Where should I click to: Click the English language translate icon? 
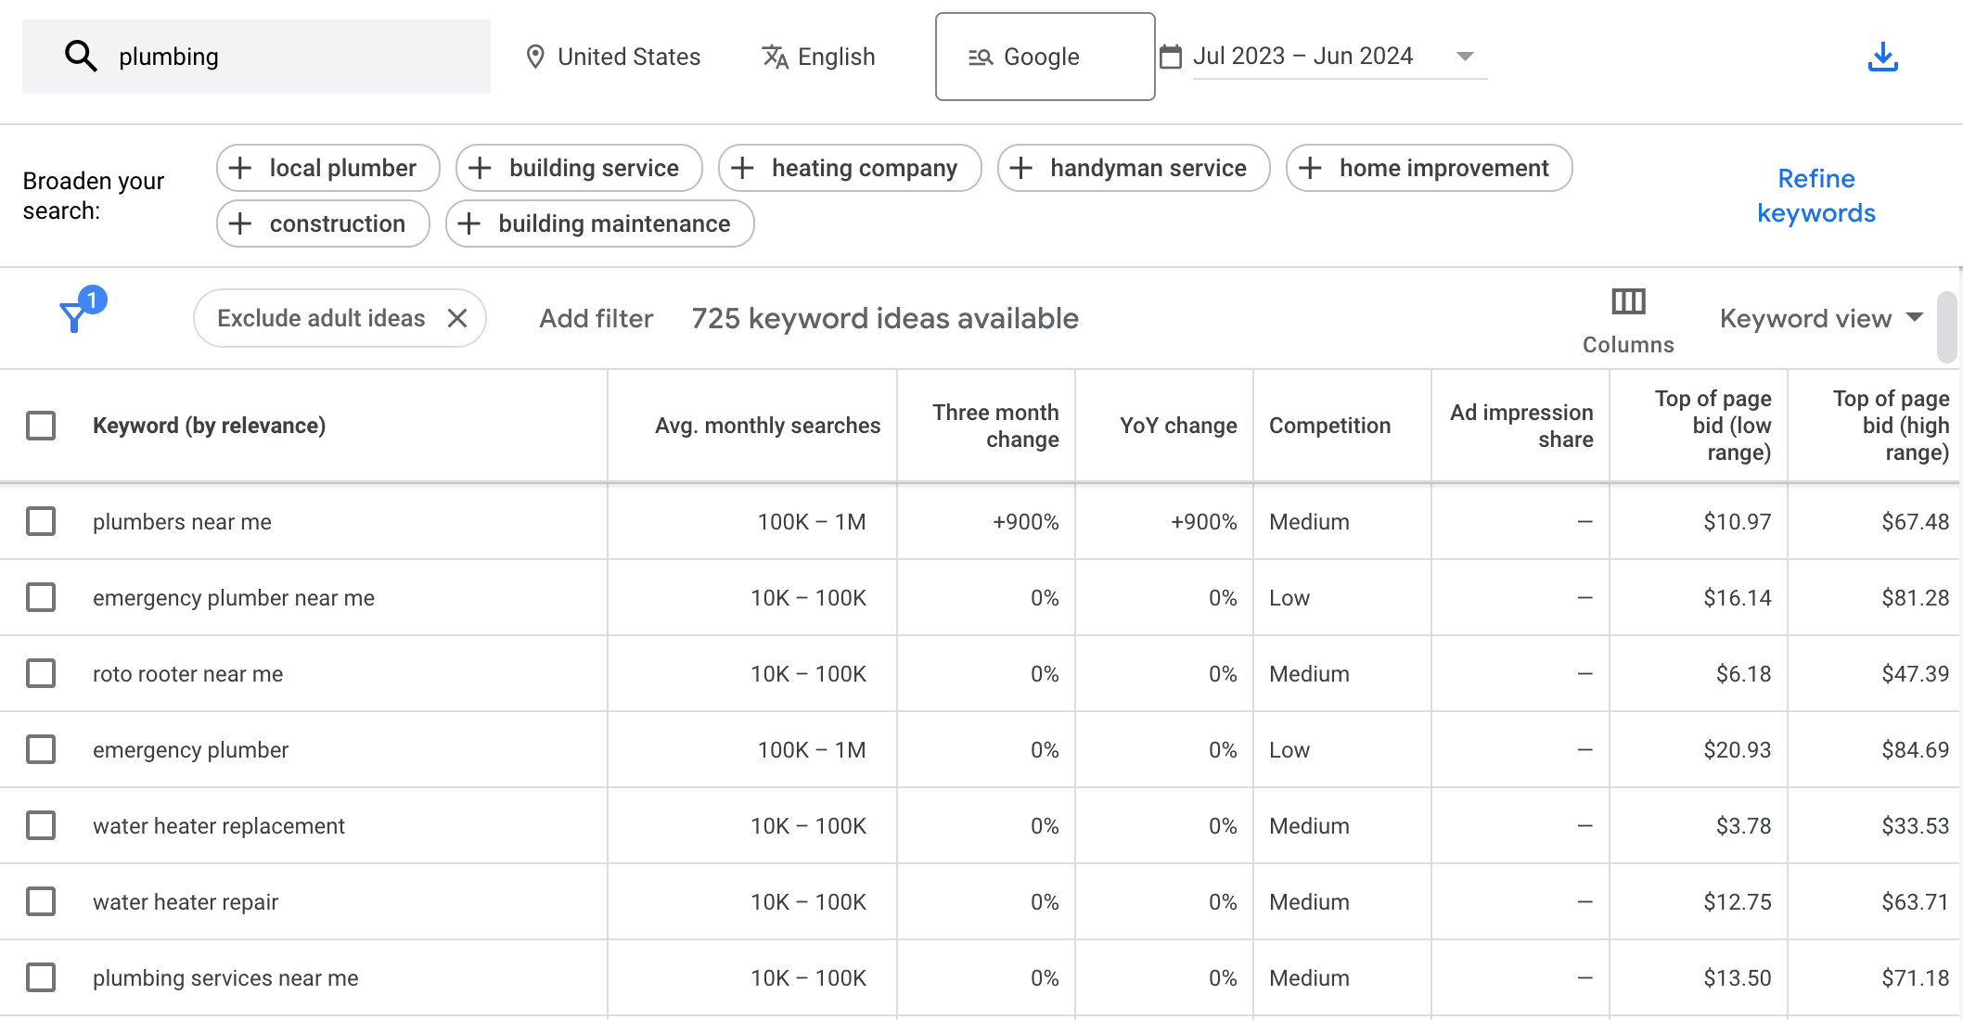click(775, 57)
